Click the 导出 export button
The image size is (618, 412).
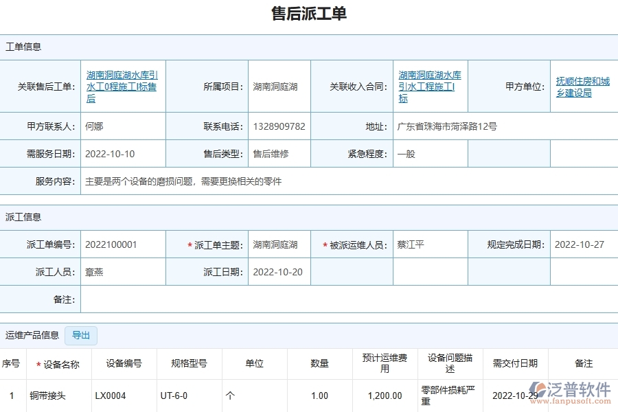click(80, 335)
